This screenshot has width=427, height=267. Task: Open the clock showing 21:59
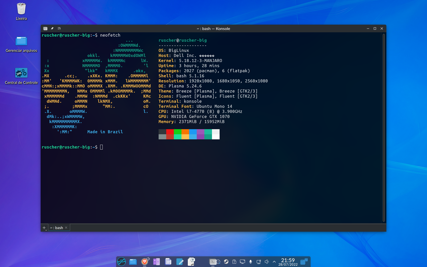288,262
